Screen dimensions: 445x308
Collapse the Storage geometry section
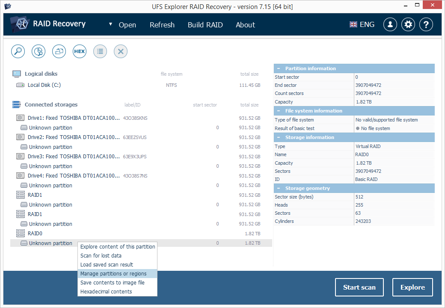click(x=279, y=188)
